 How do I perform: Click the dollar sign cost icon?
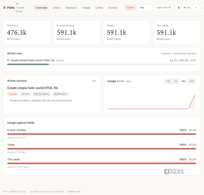pyautogui.click(x=178, y=8)
